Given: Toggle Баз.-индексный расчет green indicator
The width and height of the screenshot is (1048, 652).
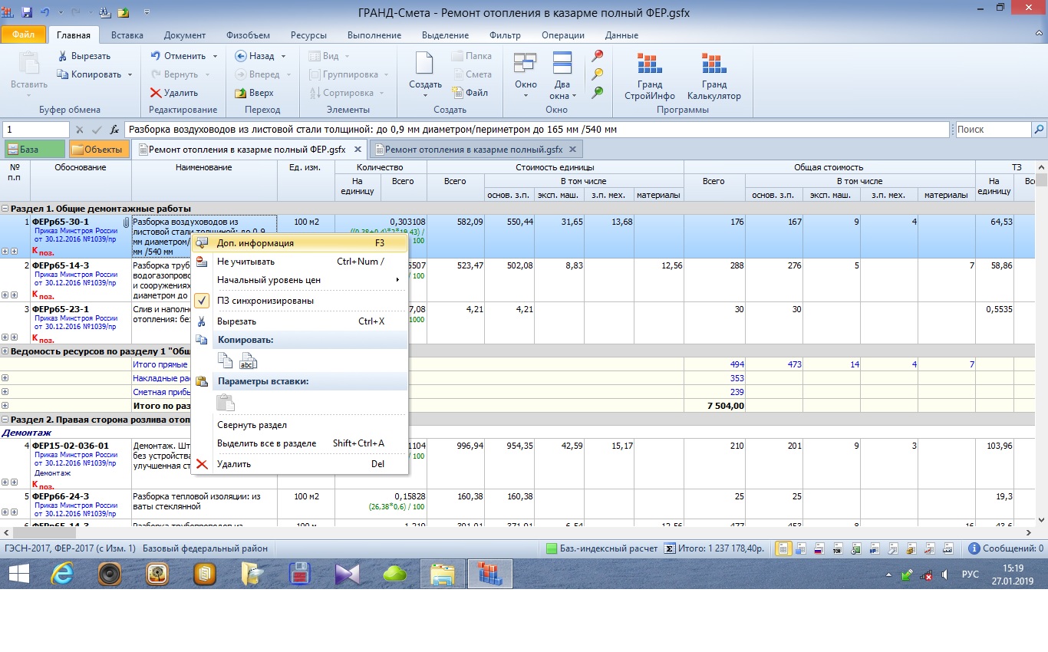Looking at the screenshot, I should (551, 548).
